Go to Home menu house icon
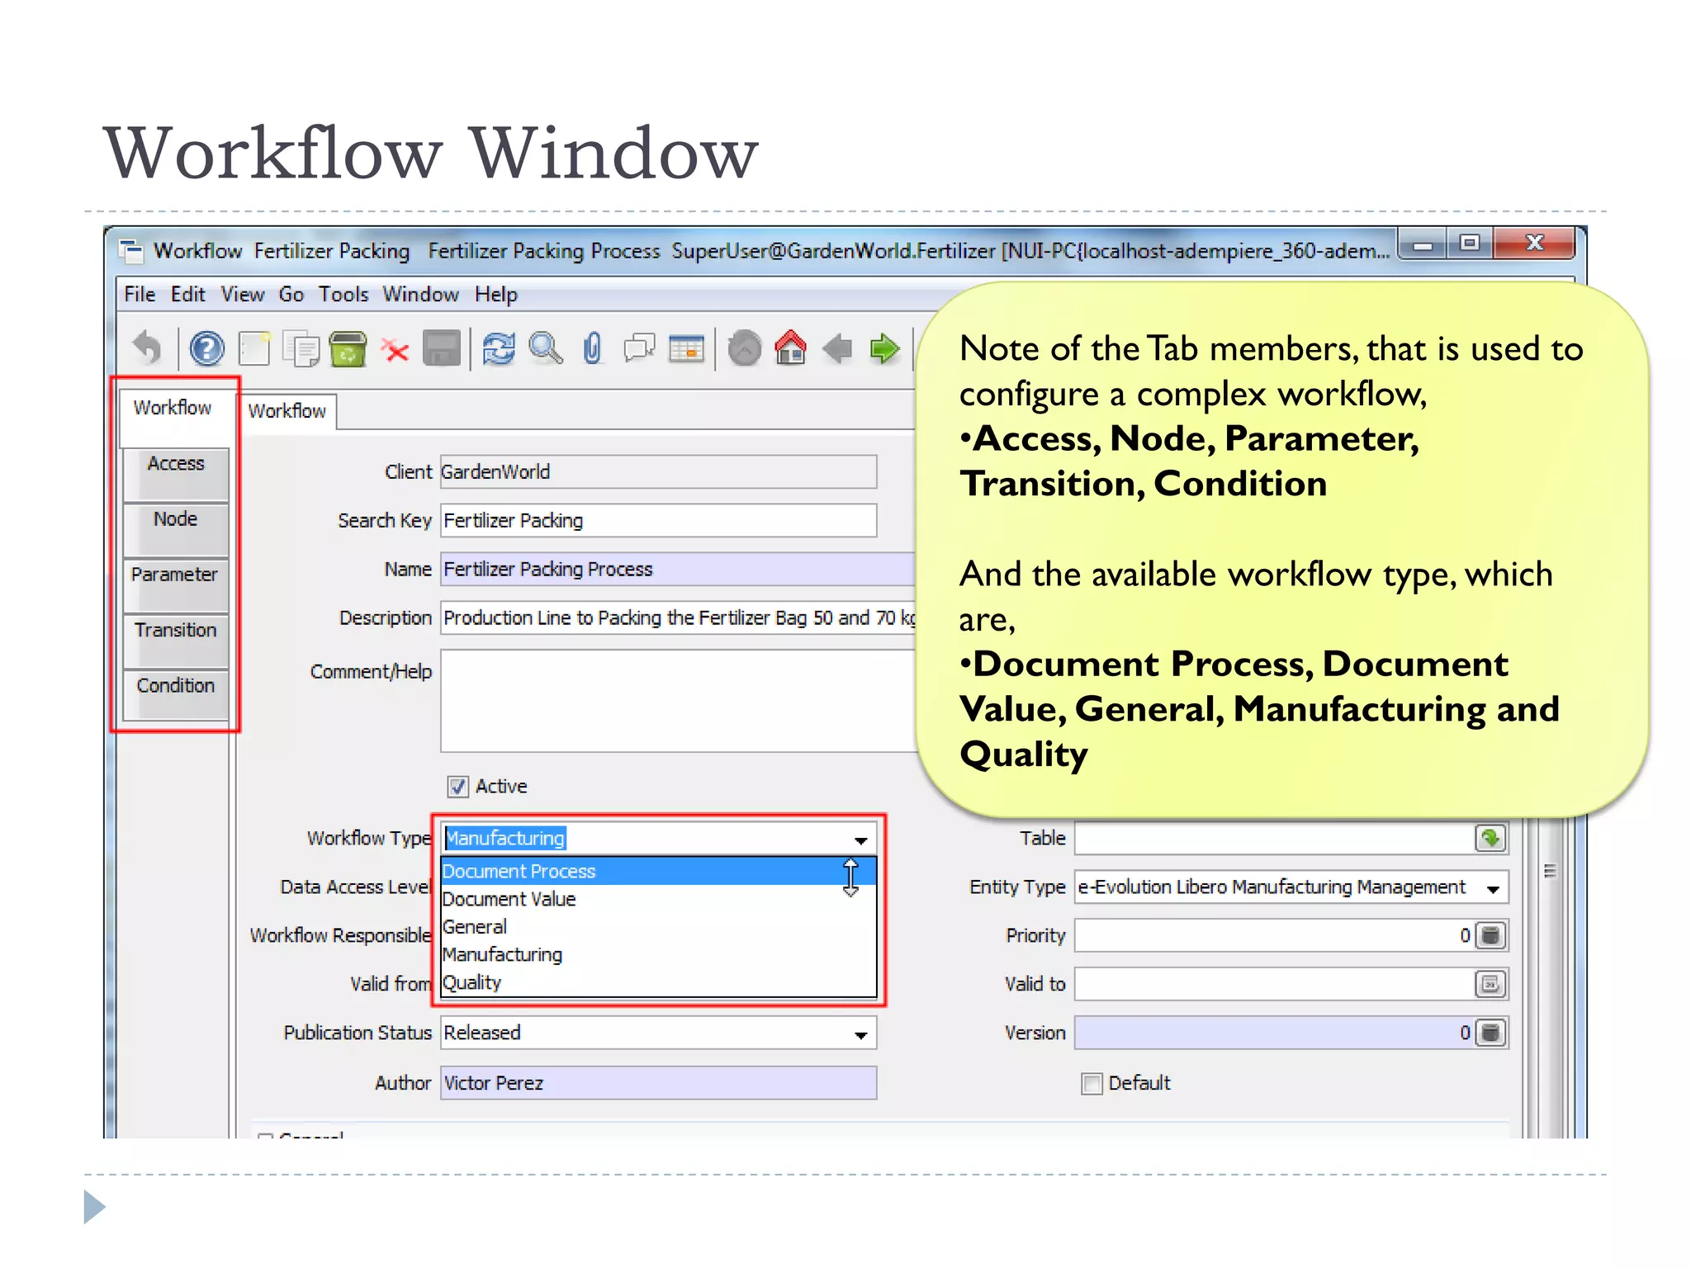Viewport: 1691px width, 1268px height. pyautogui.click(x=791, y=348)
